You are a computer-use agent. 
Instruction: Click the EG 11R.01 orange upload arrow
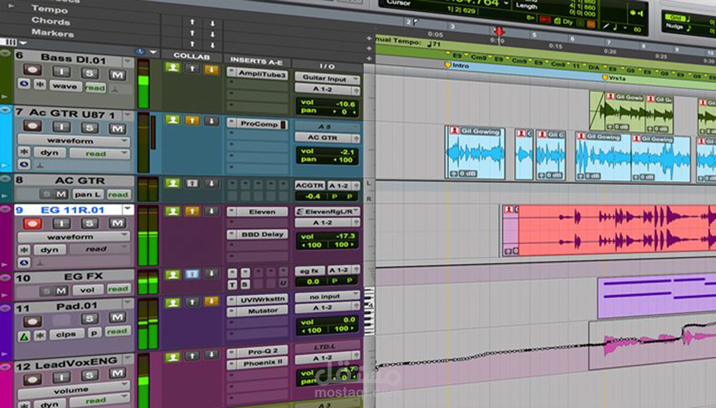pyautogui.click(x=192, y=211)
